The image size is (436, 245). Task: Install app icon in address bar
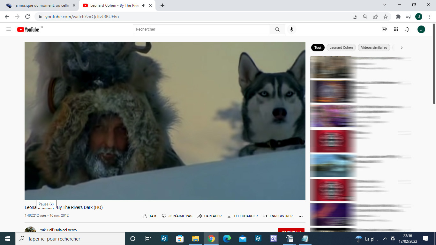[x=355, y=17]
